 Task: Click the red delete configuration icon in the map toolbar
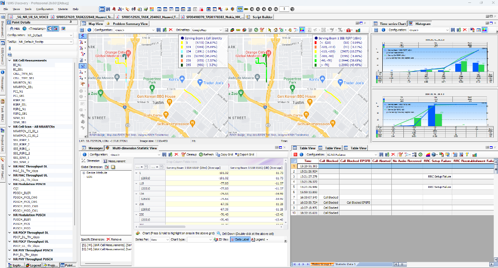[170, 30]
